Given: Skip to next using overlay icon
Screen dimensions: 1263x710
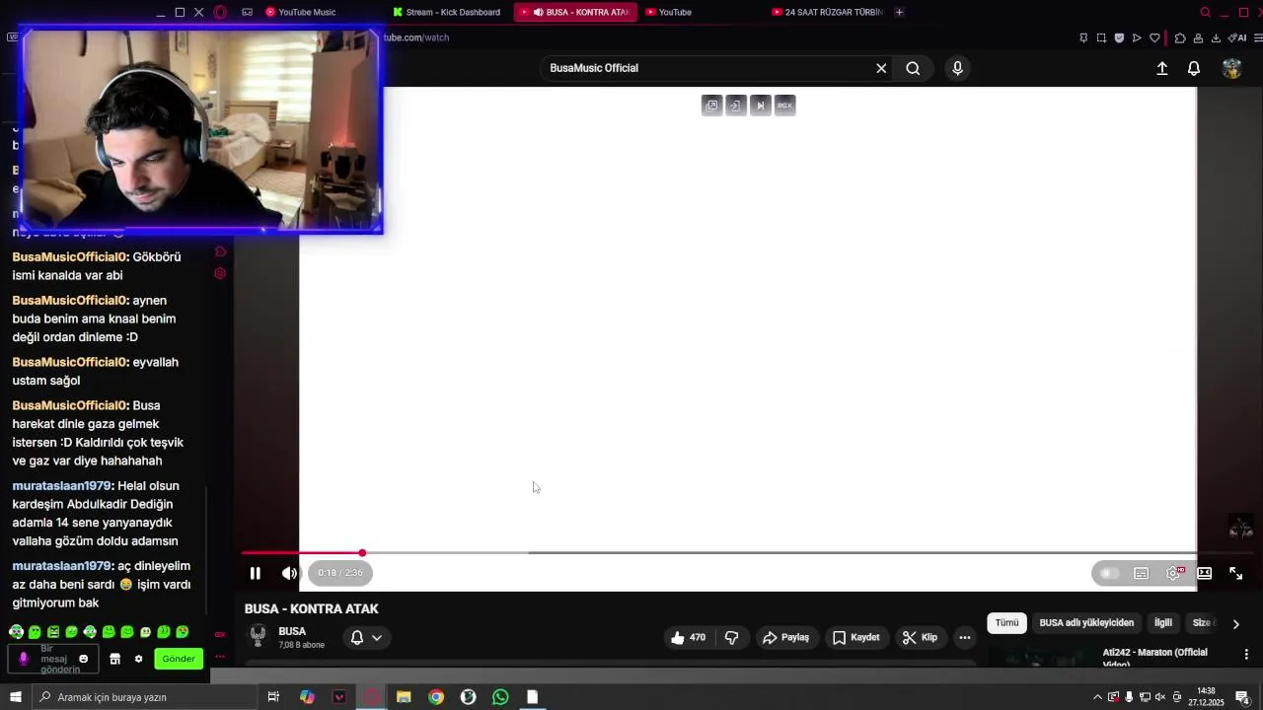Looking at the screenshot, I should (x=760, y=106).
